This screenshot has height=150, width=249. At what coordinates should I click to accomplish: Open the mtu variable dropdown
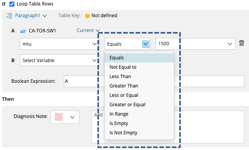coord(59,44)
